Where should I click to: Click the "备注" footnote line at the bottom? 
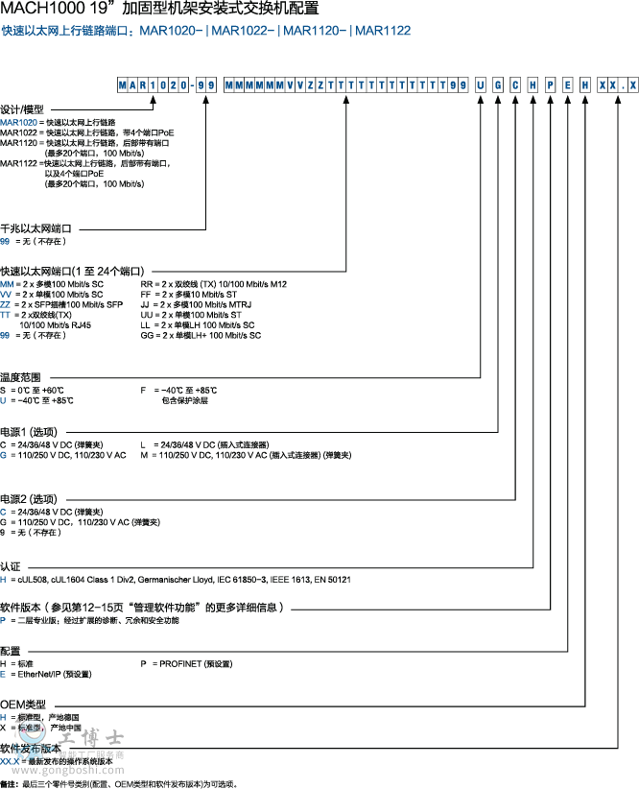coord(119,784)
